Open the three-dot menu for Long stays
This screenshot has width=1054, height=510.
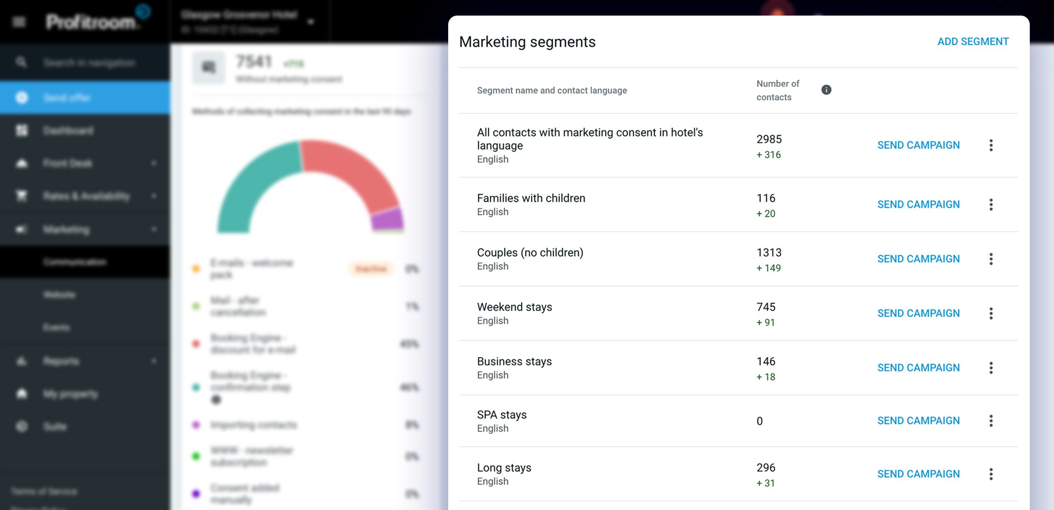point(991,473)
